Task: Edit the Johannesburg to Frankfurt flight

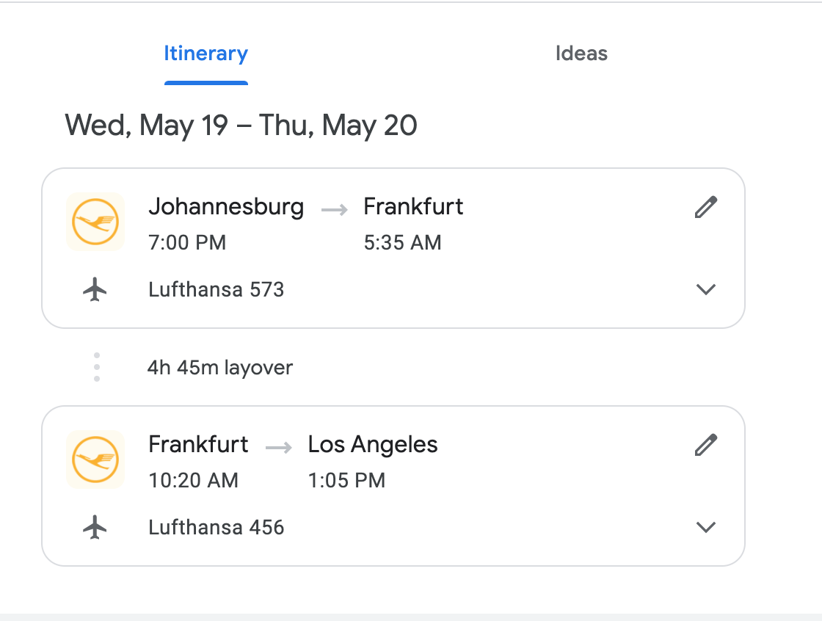Action: tap(705, 208)
